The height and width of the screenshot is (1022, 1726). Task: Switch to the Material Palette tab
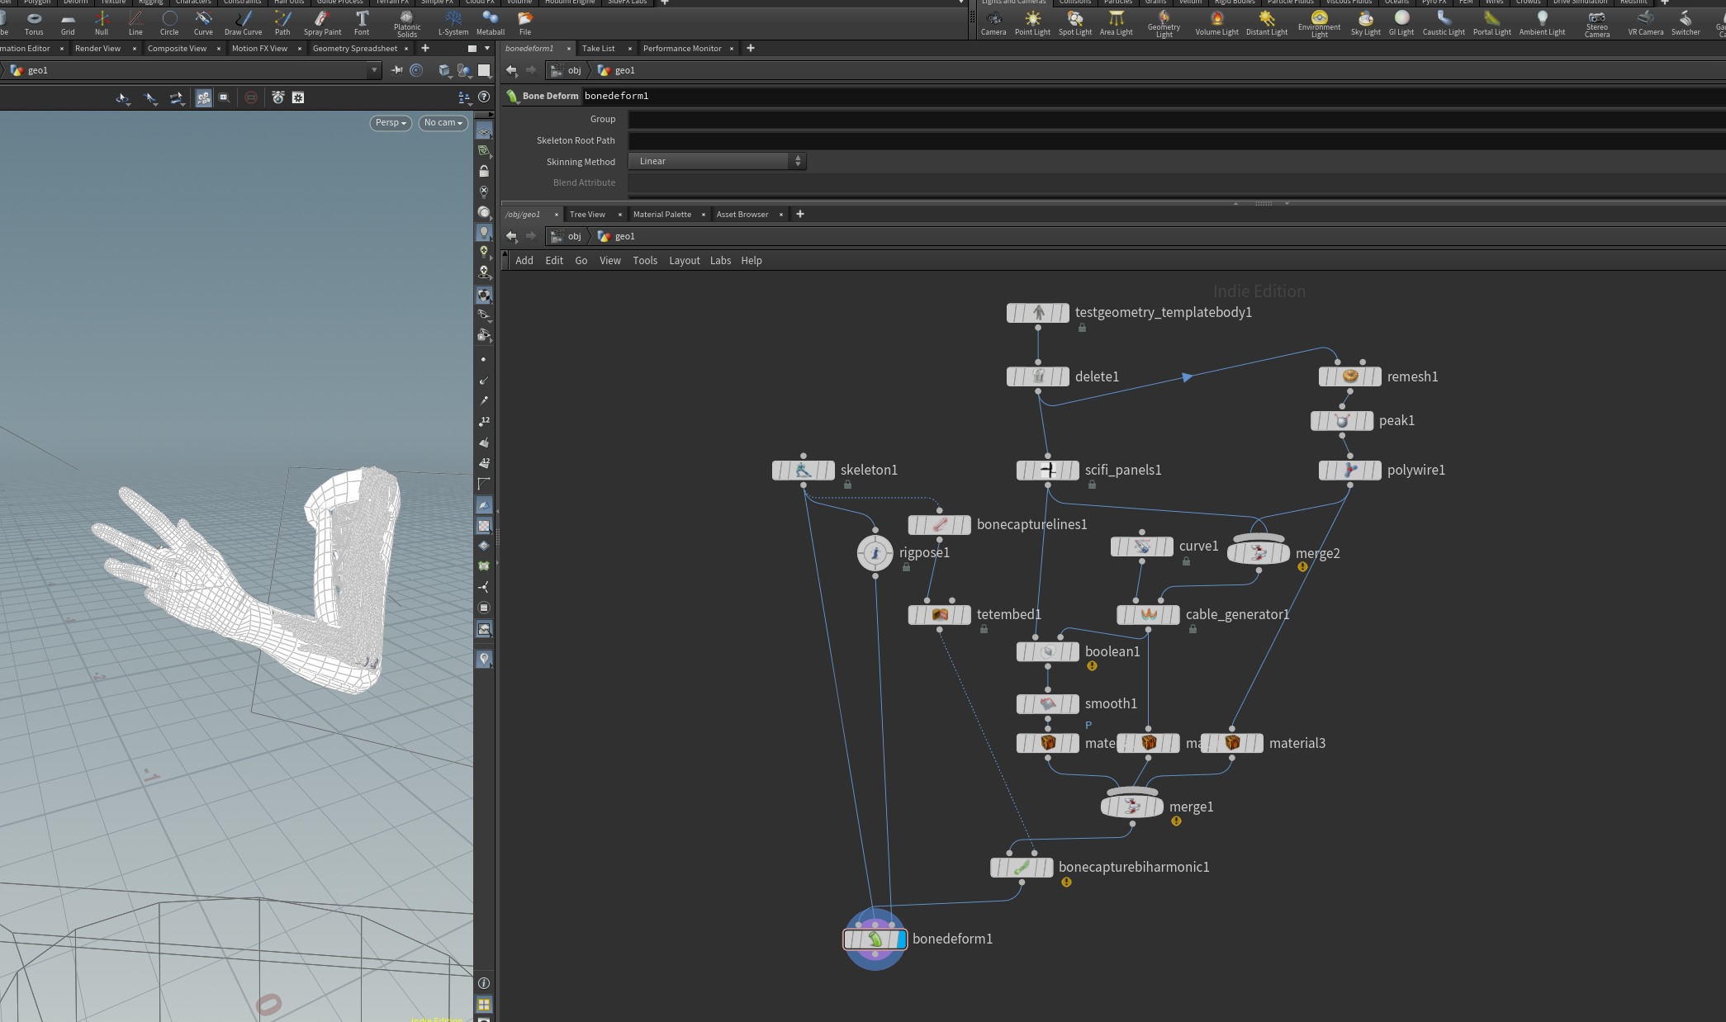click(661, 215)
